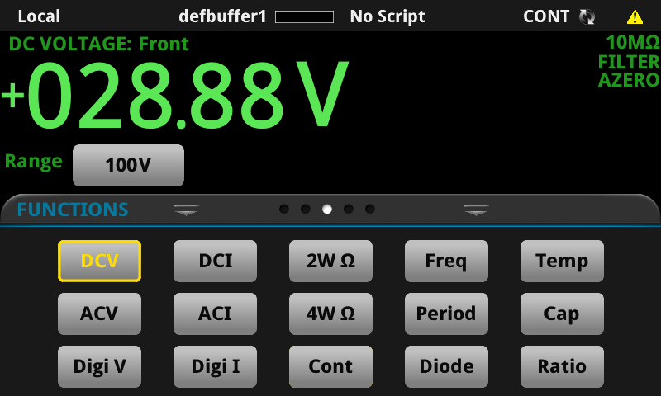Image resolution: width=661 pixels, height=396 pixels.
Task: Switch to DCI current measurement
Action: click(215, 261)
